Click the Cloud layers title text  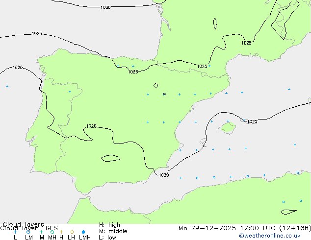click(23, 224)
